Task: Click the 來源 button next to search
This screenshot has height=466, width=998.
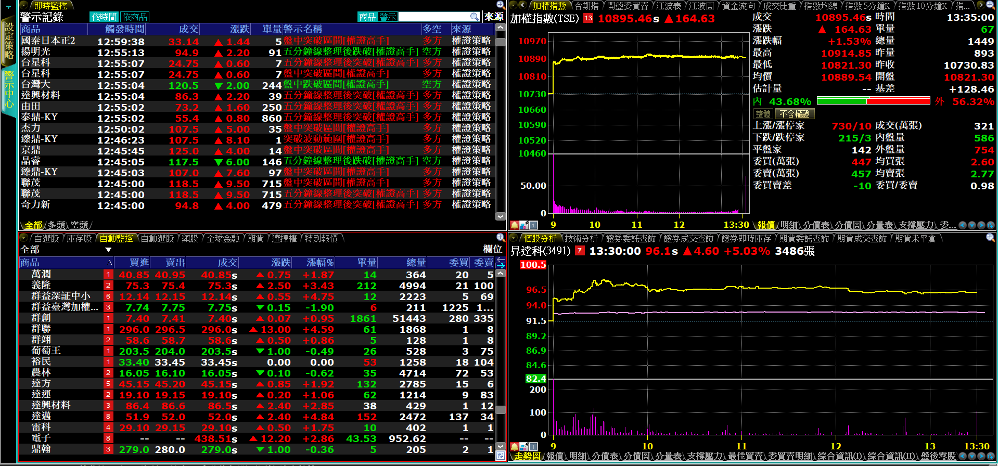Action: click(493, 17)
